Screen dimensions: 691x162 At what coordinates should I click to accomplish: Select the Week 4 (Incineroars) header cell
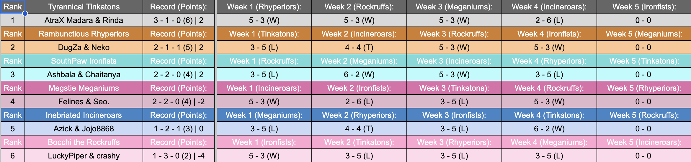click(x=549, y=7)
